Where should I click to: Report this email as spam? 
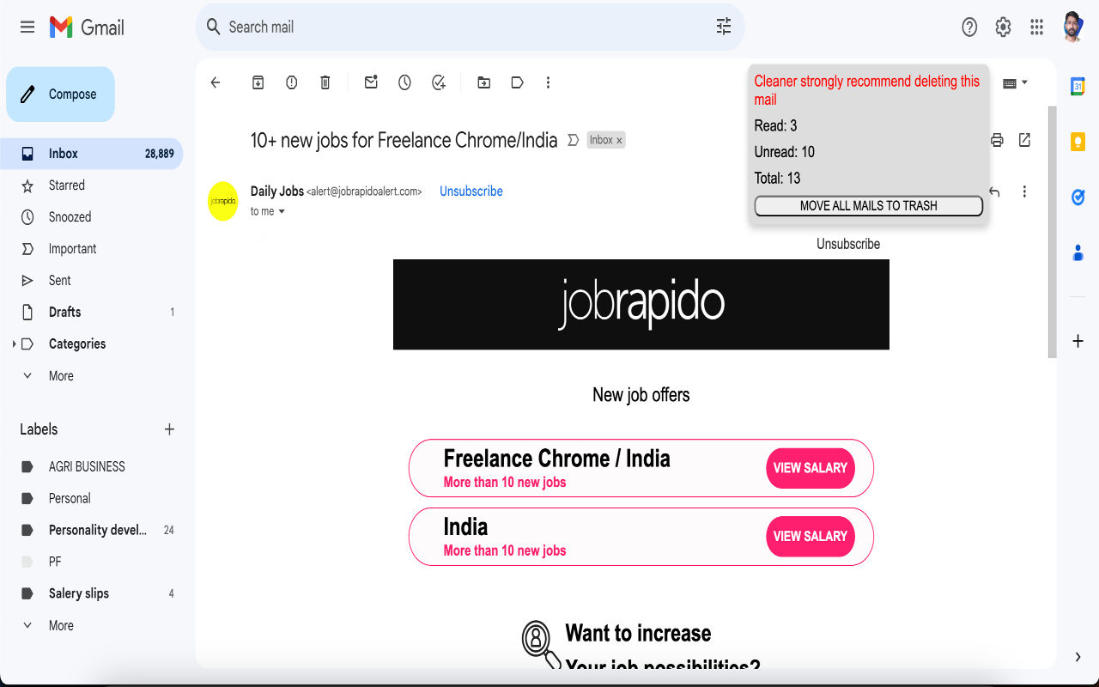coord(291,82)
